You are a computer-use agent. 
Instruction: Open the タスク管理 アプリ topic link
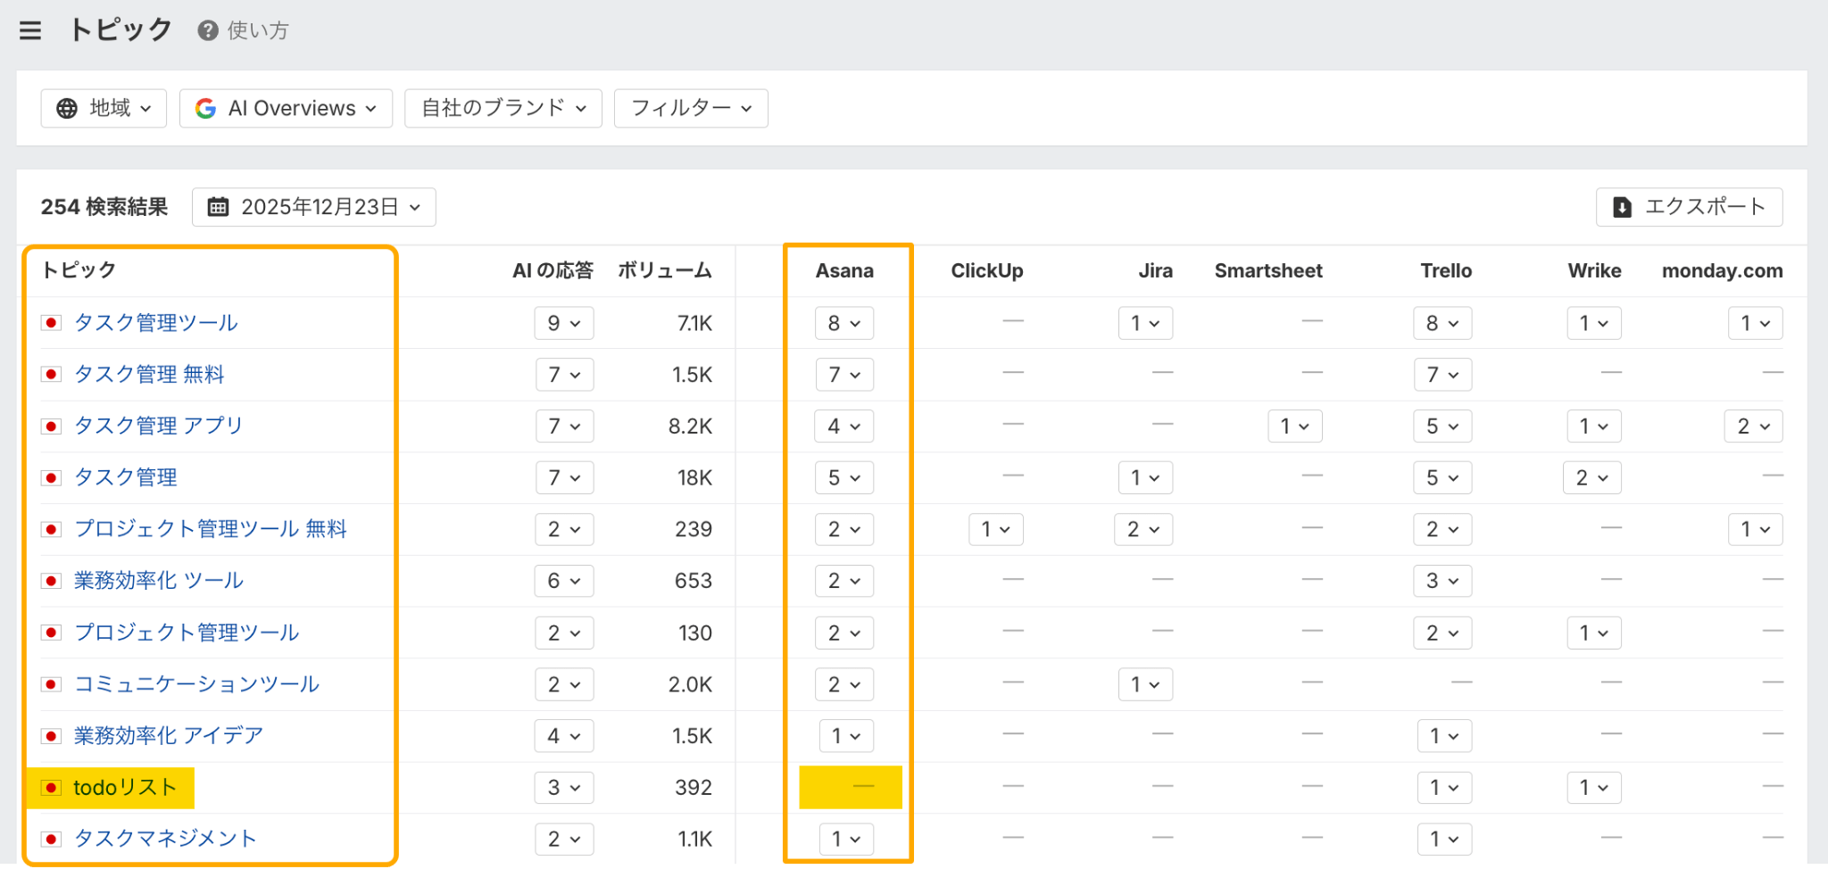[x=158, y=426]
